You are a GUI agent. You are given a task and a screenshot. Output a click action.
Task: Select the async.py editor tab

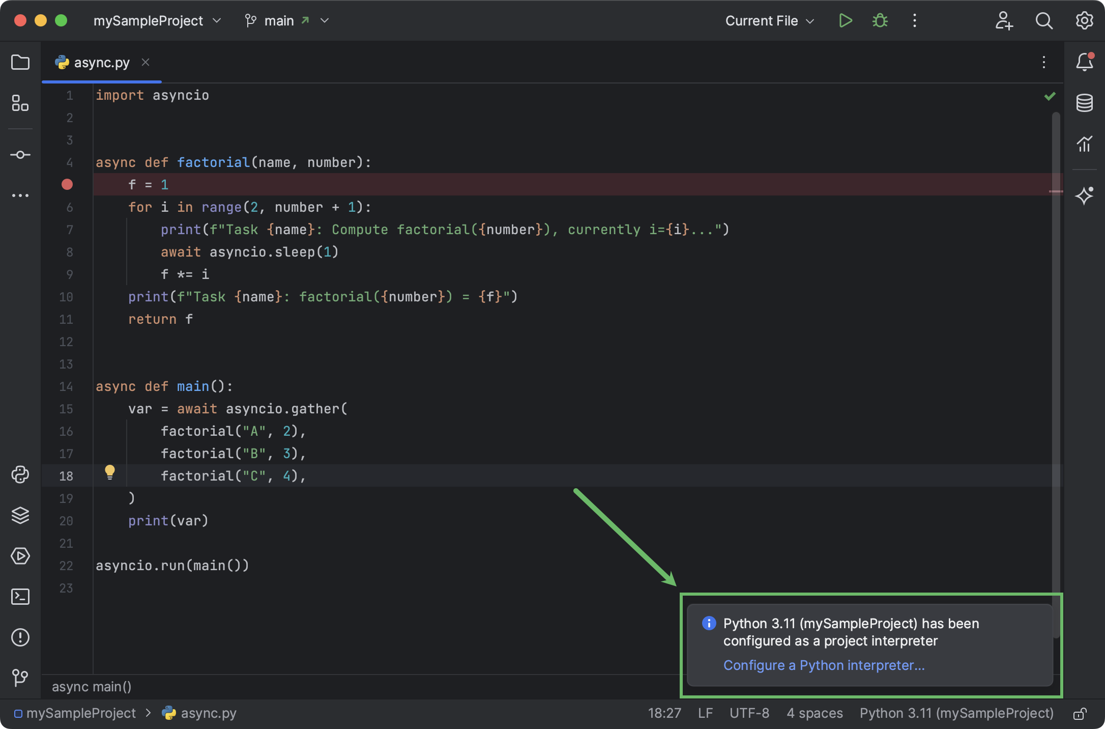[x=101, y=62]
